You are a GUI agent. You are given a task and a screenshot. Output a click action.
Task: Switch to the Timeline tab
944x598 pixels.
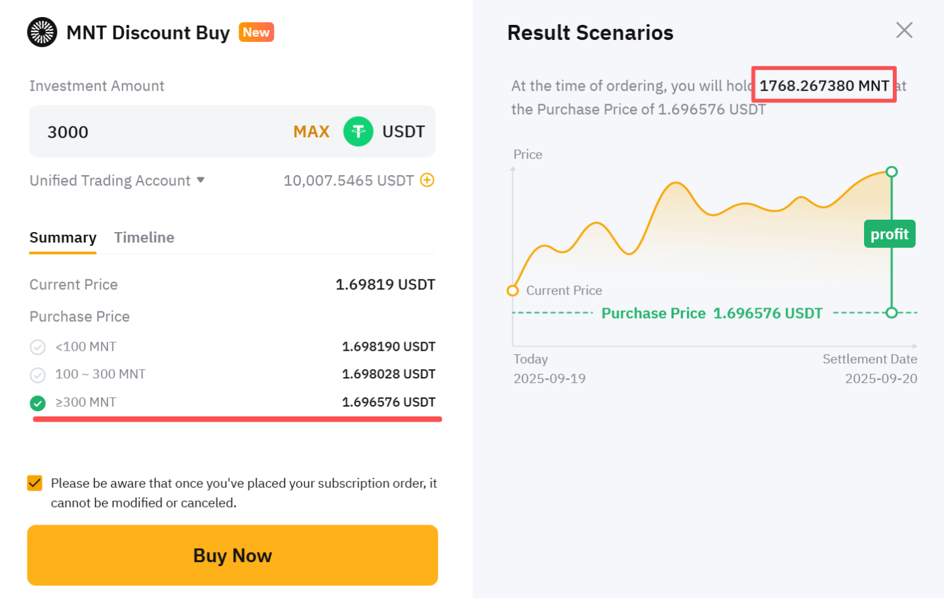144,237
